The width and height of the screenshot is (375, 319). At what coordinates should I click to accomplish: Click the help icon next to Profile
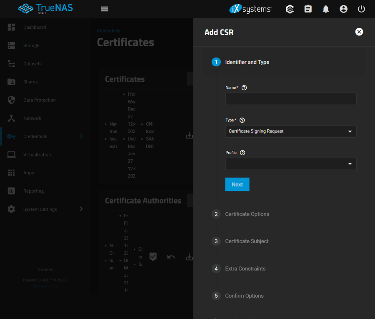click(242, 153)
